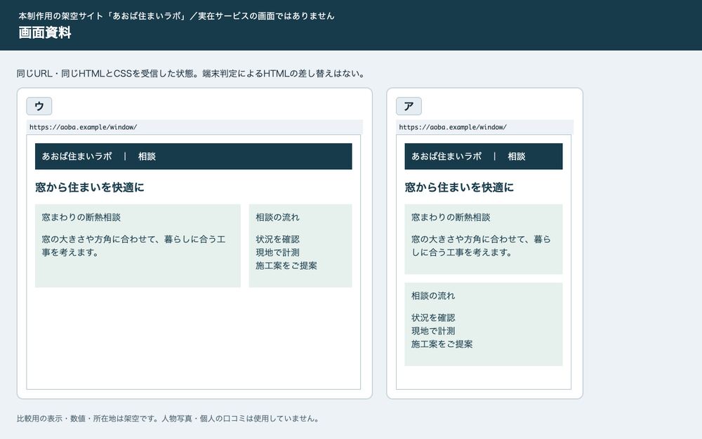Click the ア panel label badge
The width and height of the screenshot is (702, 439).
tap(409, 106)
